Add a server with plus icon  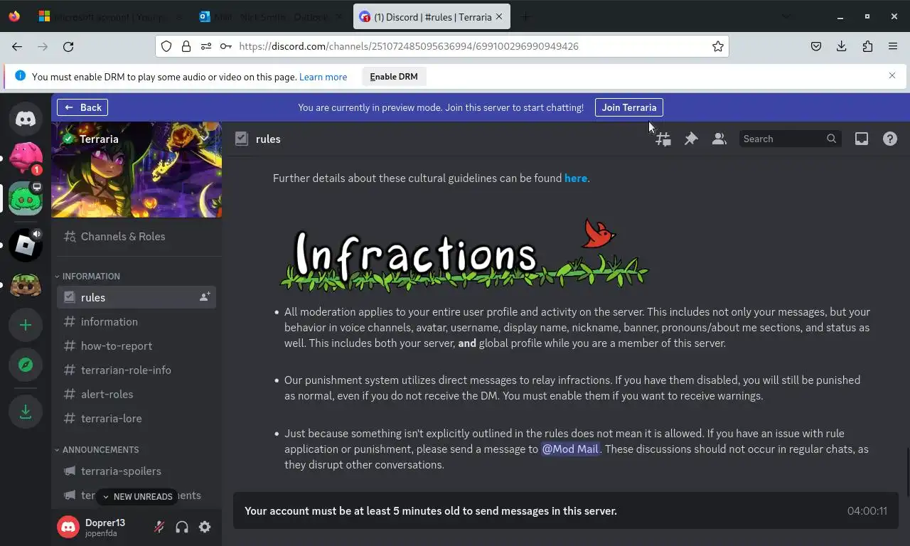pyautogui.click(x=26, y=325)
